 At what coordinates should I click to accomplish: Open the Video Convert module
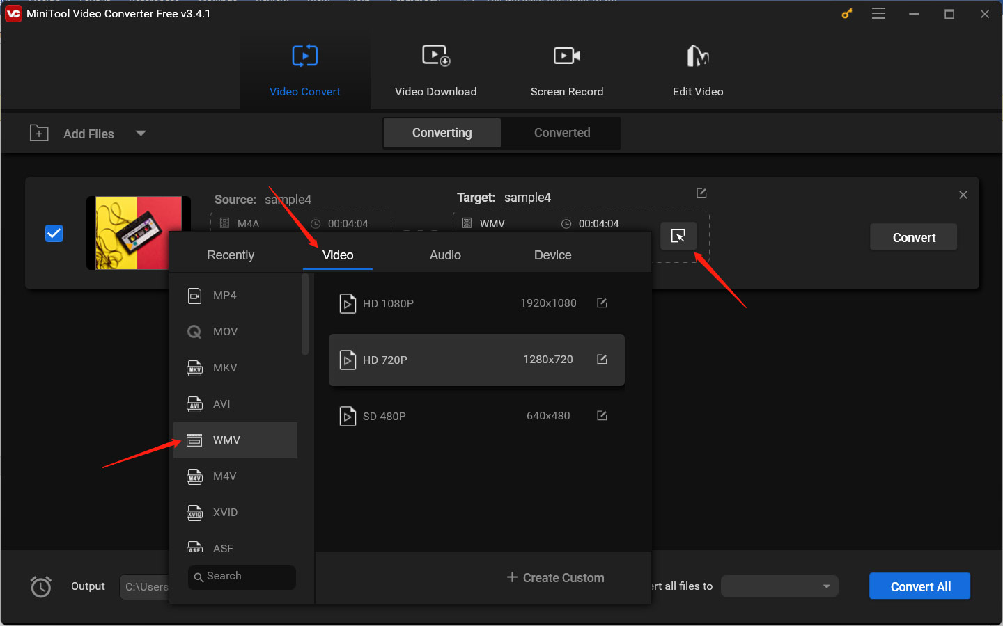[305, 70]
